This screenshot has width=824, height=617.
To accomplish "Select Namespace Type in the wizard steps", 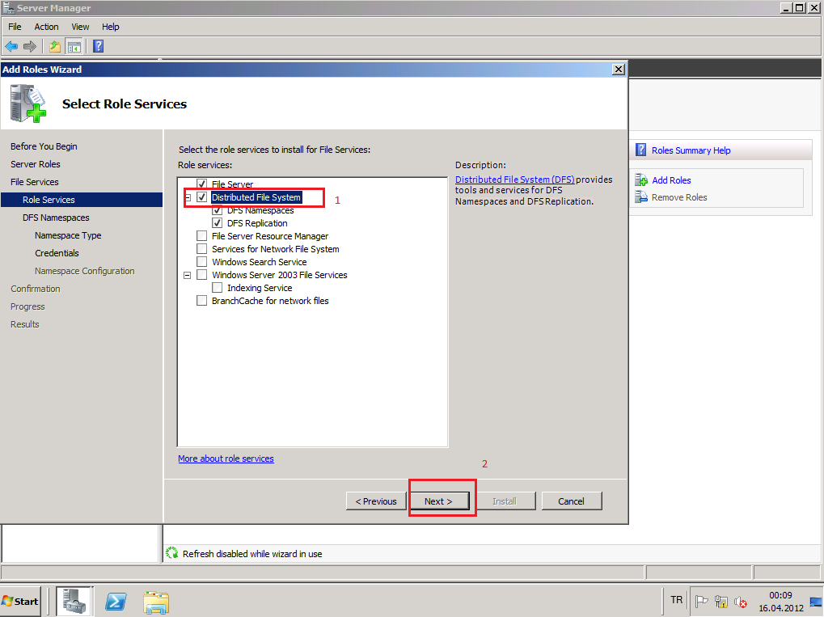I will tap(68, 235).
